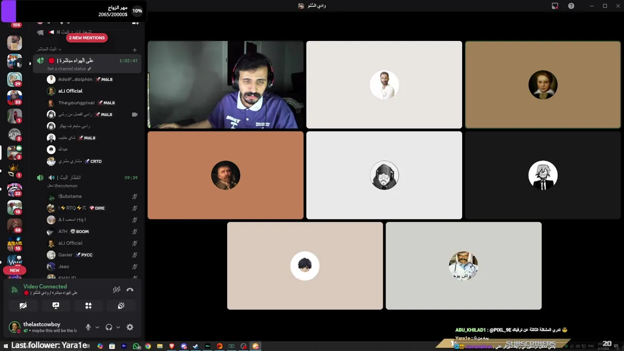The height and width of the screenshot is (351, 624).
Task: Focus the hooded avatar participant tile
Action: tap(384, 175)
